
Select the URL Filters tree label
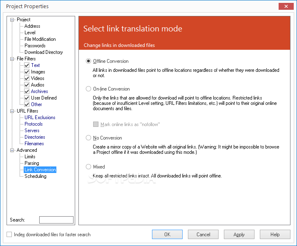pos(27,111)
